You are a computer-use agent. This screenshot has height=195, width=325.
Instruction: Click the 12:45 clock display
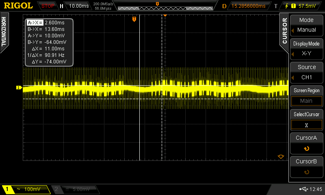point(316,189)
